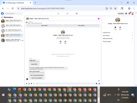Click the Find friends button
Screen dimensions: 137x103
point(121,13)
